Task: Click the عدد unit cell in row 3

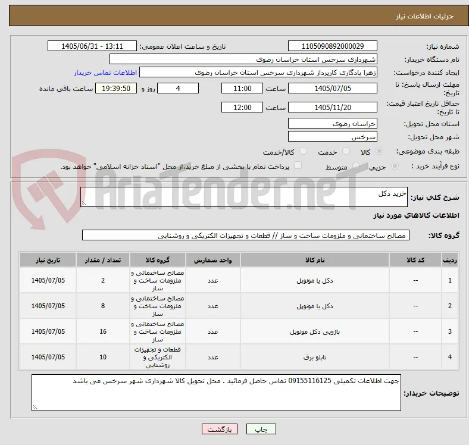Action: 212,331
